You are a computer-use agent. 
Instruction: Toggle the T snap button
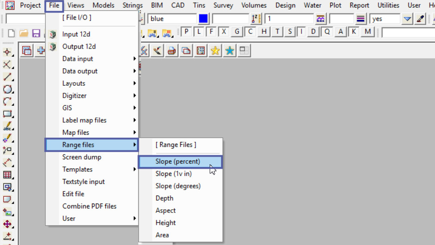point(277,32)
